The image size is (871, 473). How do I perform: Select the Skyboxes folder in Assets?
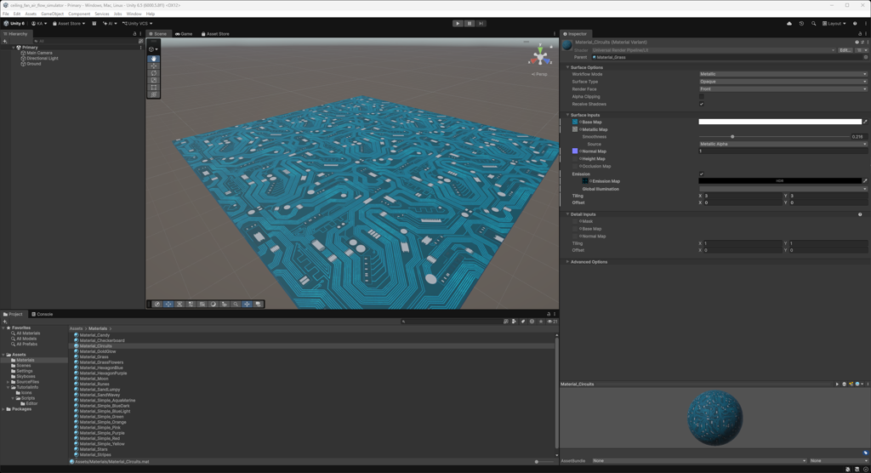(x=26, y=376)
